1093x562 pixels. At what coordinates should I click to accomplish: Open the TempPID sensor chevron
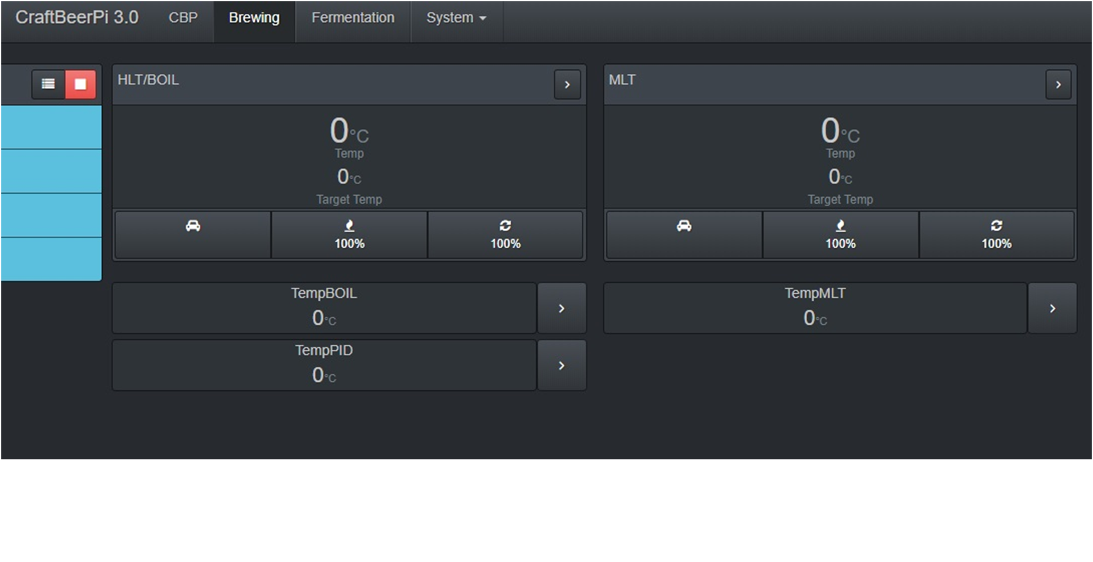[561, 365]
